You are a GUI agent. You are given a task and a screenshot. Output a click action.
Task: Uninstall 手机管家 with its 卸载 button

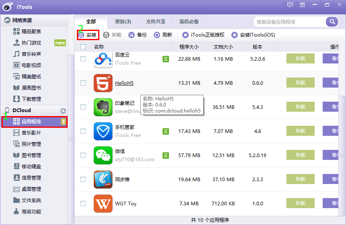click(301, 131)
